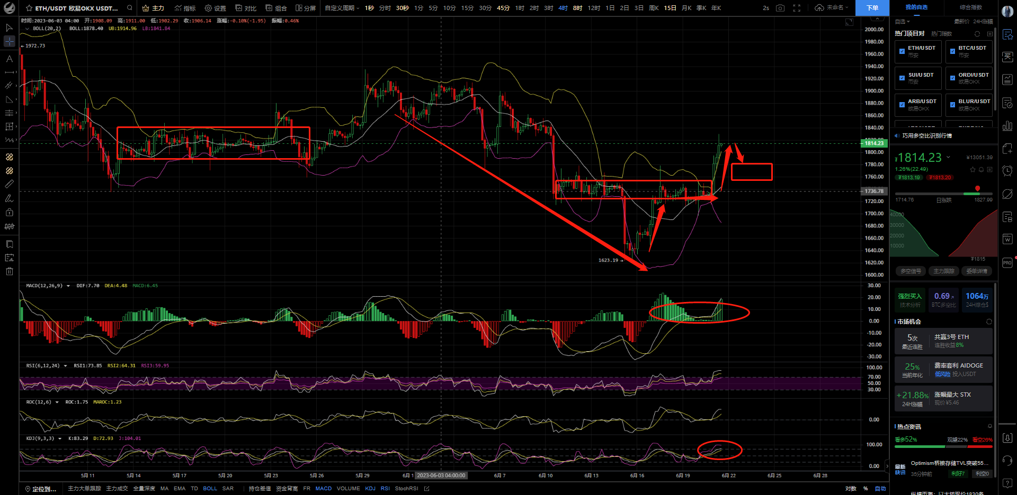Enter fullscreen chart mode

point(797,8)
